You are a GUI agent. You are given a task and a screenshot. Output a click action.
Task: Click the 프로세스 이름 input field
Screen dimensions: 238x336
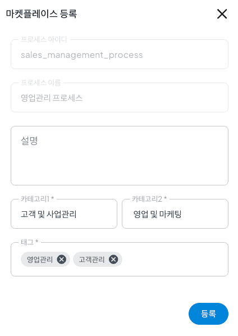tap(120, 98)
